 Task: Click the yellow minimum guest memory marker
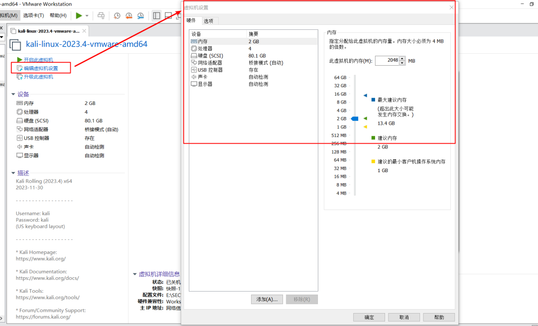(x=365, y=127)
